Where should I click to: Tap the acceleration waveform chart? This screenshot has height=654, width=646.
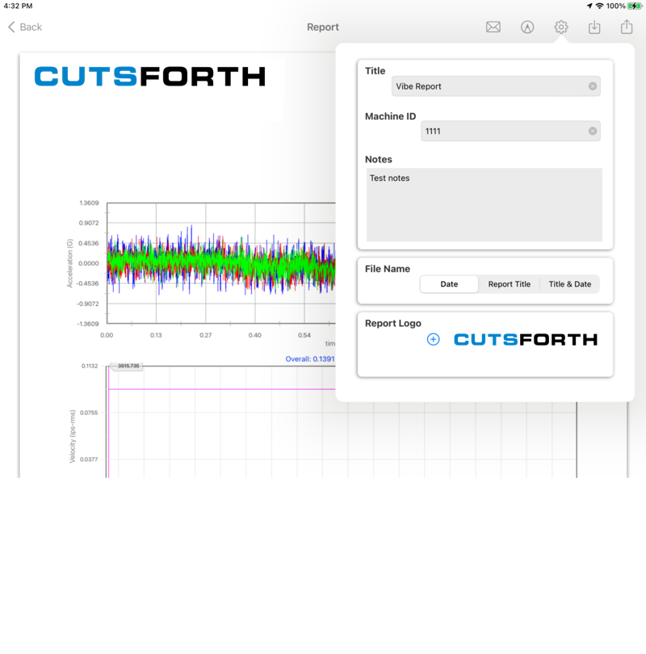[221, 263]
